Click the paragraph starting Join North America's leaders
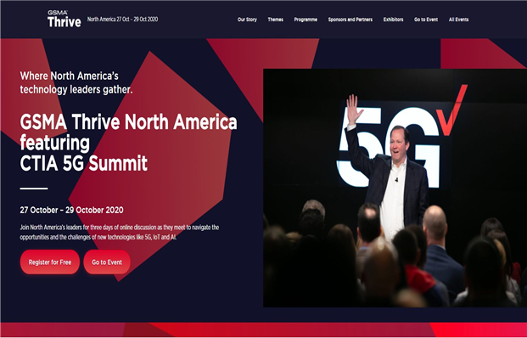This screenshot has height=338, width=527. point(120,232)
